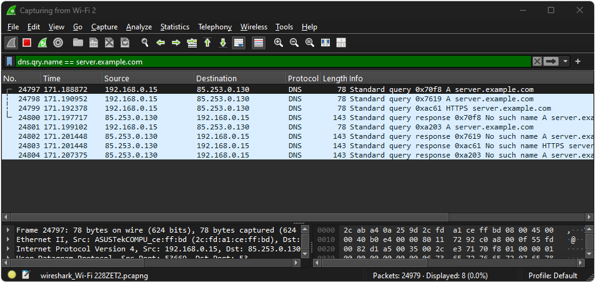
Task: Sort packets by the Protocol column
Action: 302,78
